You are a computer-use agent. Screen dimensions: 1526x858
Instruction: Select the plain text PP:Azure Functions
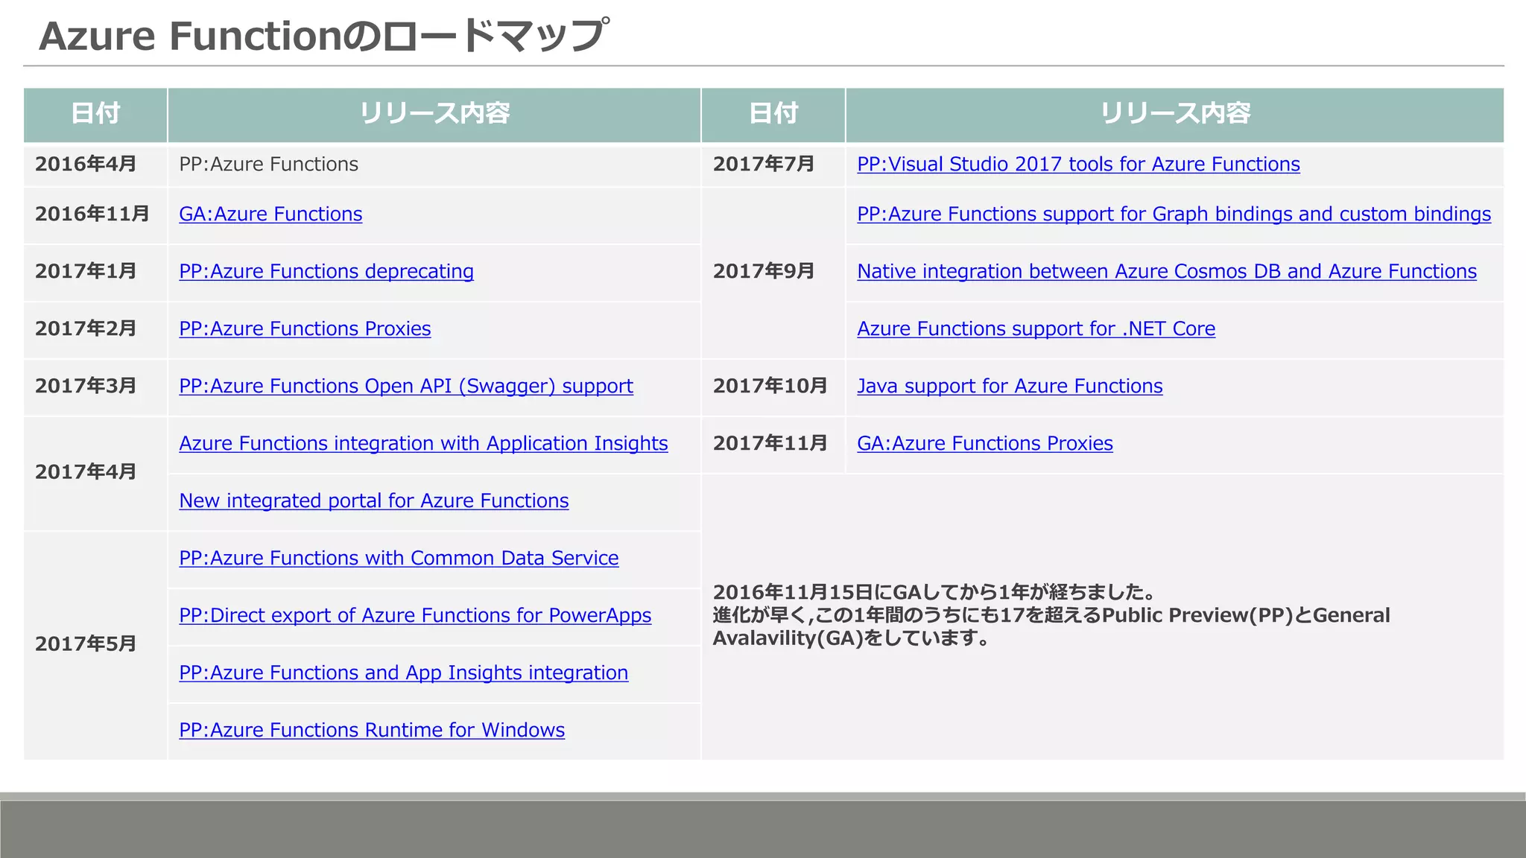coord(269,165)
